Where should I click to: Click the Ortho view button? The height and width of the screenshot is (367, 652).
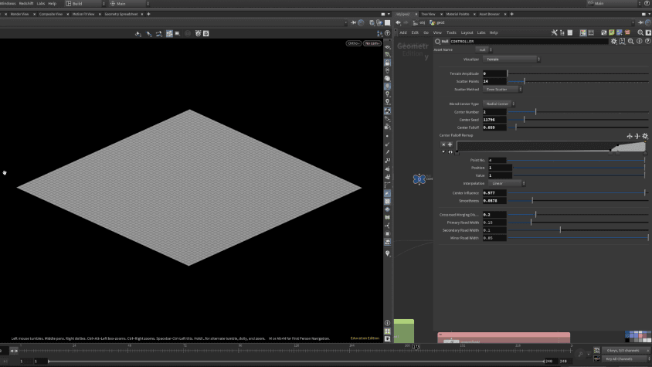[x=354, y=43]
